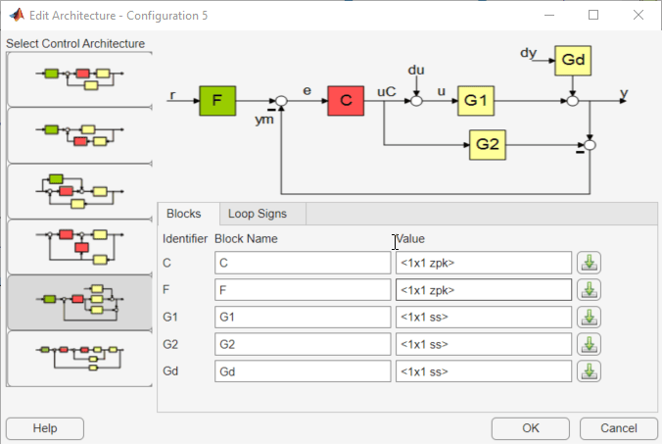Click the import arrow icon for block G1

click(589, 318)
